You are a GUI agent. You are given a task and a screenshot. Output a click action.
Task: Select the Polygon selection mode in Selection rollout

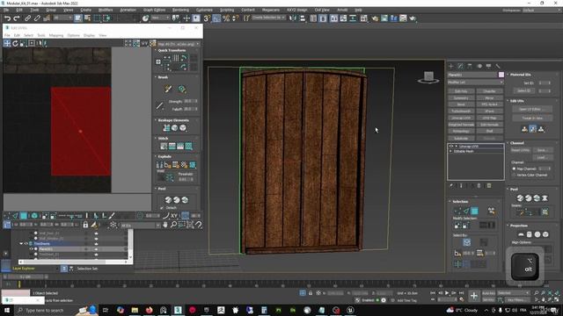474,211
